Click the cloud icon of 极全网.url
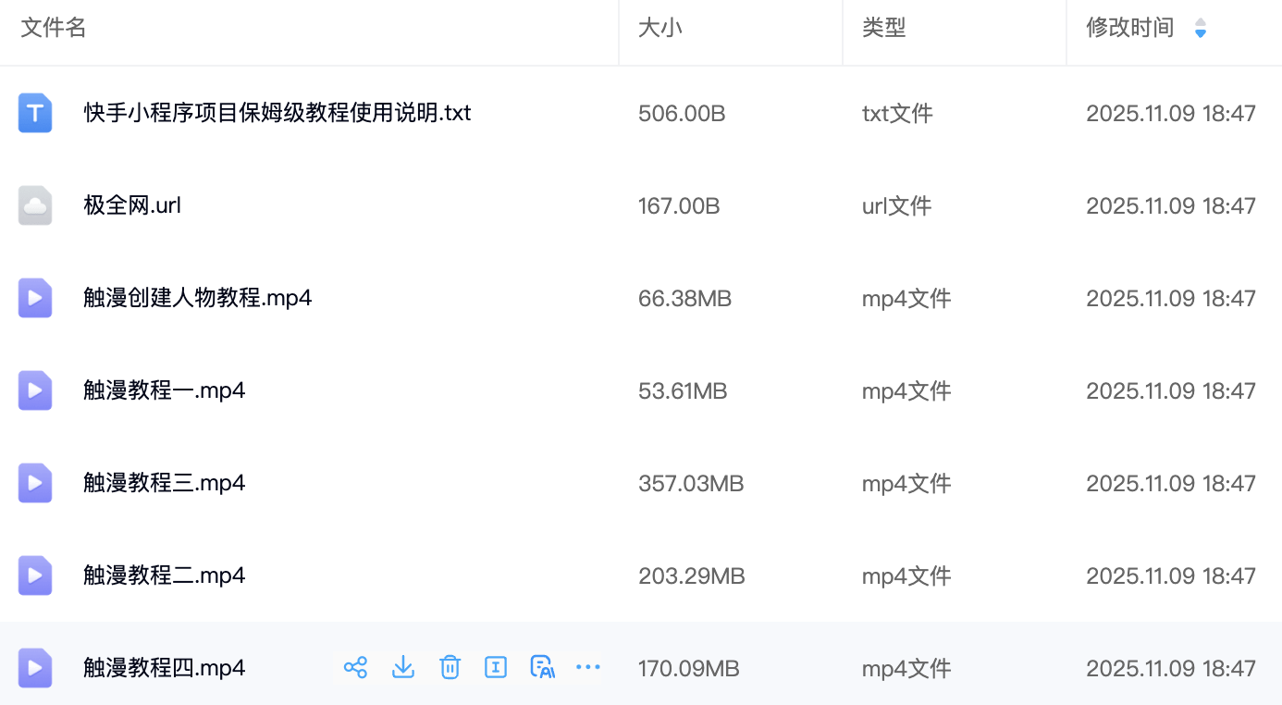Viewport: 1282px width, 705px height. tap(35, 205)
